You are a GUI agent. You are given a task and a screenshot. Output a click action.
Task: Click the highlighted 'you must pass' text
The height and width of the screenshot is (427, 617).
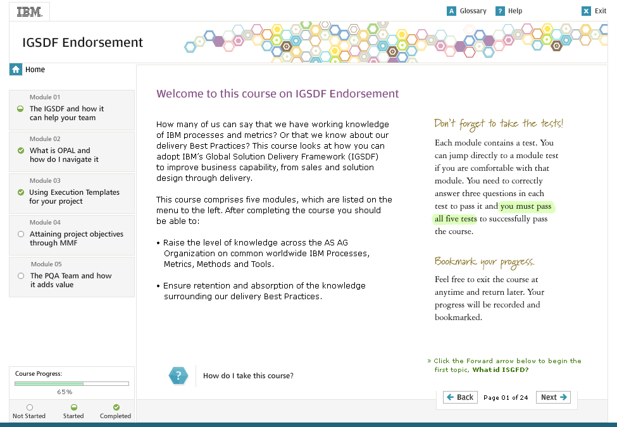[x=526, y=206]
